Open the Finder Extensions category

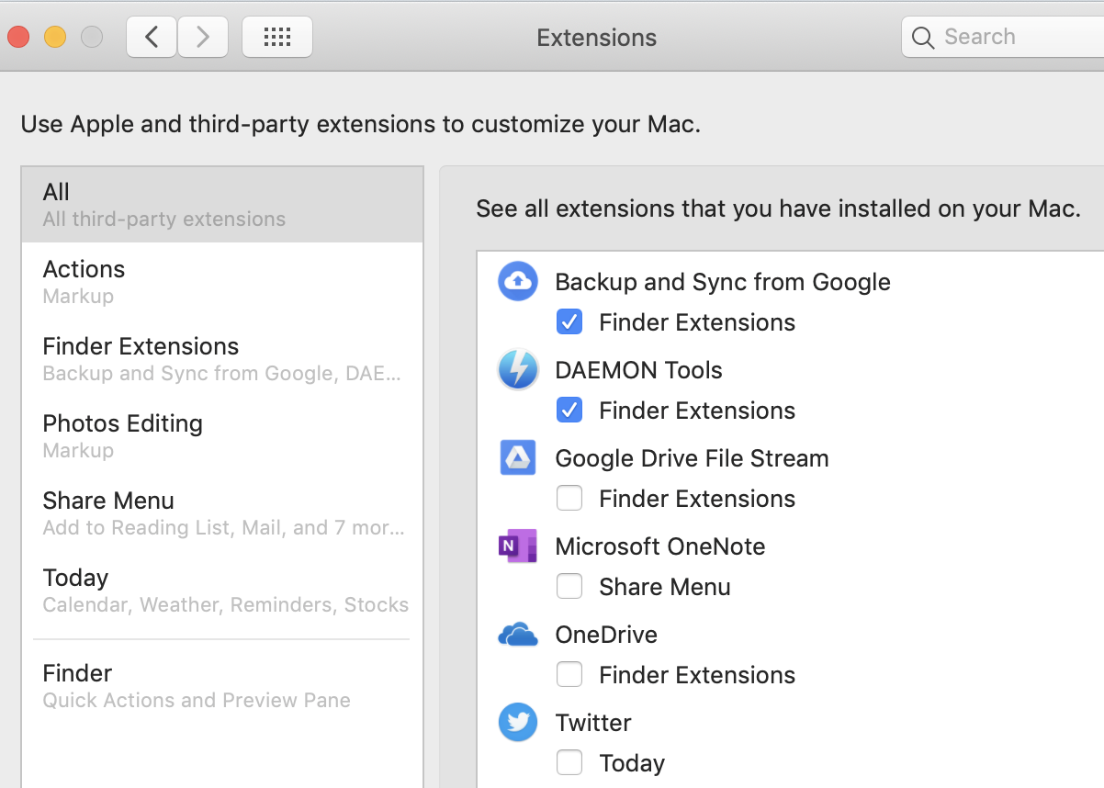(222, 358)
